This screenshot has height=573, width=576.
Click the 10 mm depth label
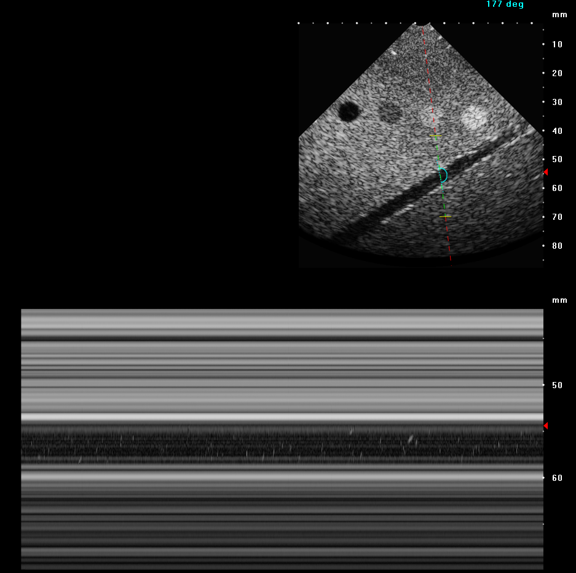pos(557,44)
